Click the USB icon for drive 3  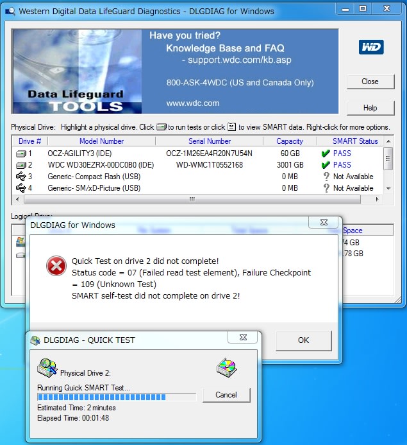click(21, 177)
